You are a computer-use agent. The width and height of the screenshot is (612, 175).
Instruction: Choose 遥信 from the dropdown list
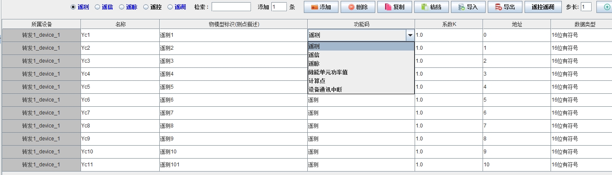314,55
